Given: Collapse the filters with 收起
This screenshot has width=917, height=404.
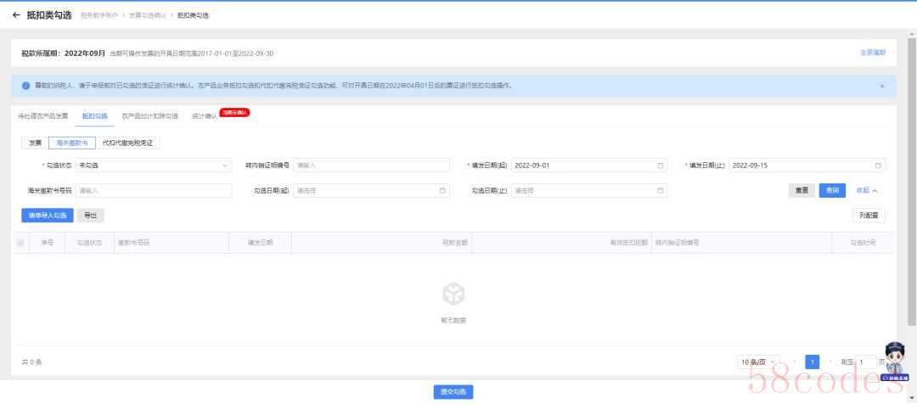Looking at the screenshot, I should pyautogui.click(x=866, y=190).
